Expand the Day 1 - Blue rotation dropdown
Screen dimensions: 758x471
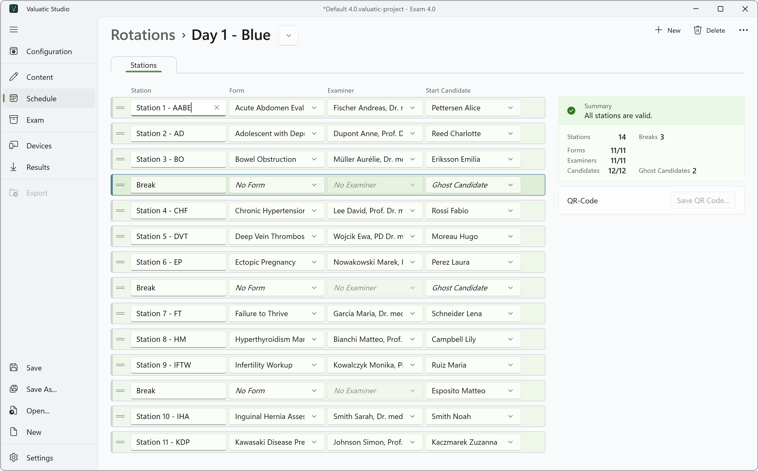tap(288, 36)
